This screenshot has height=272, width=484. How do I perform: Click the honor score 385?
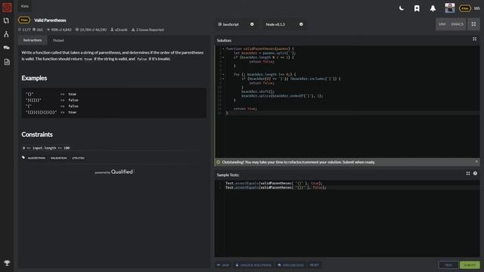pos(476,8)
